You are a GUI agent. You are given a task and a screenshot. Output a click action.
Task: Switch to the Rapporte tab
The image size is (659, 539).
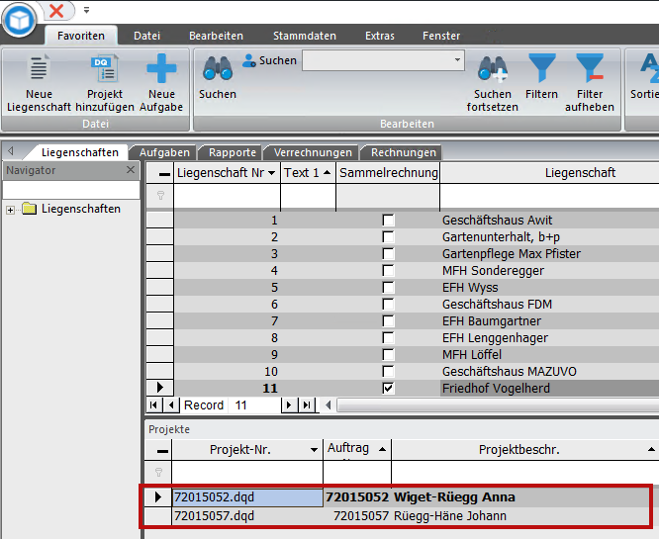[x=234, y=152]
